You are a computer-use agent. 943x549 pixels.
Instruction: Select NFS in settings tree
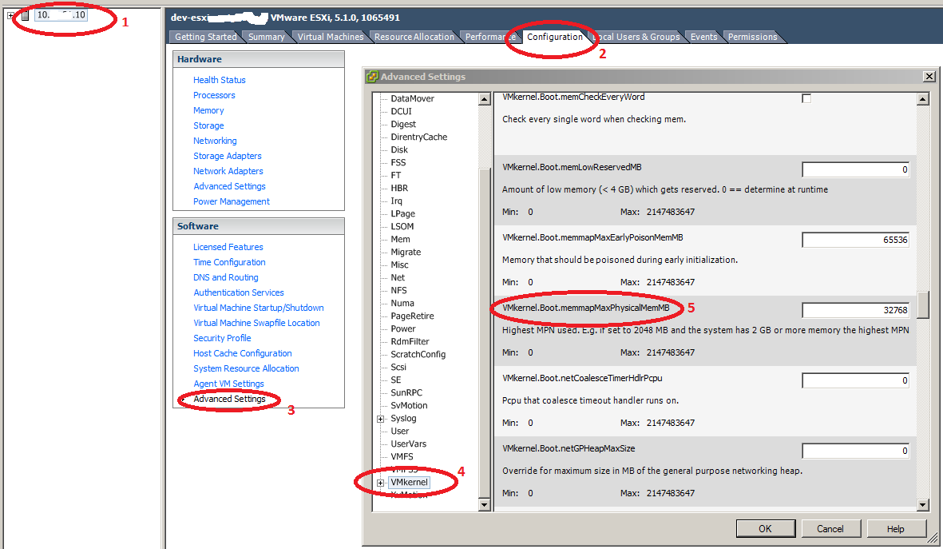click(x=398, y=290)
